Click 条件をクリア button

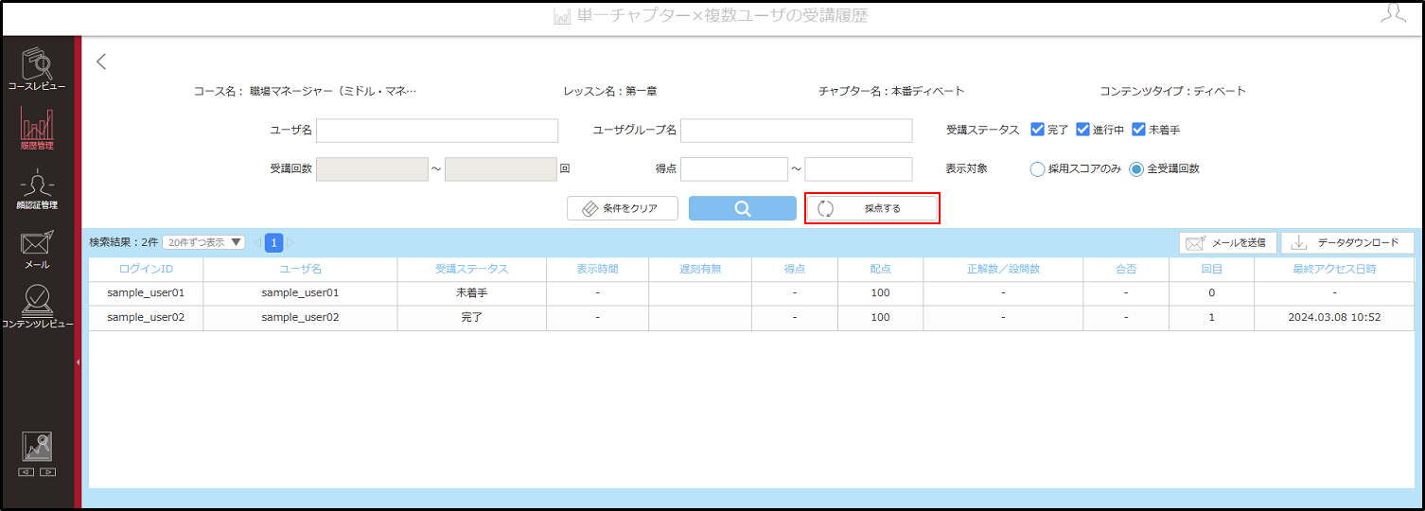[x=623, y=208]
